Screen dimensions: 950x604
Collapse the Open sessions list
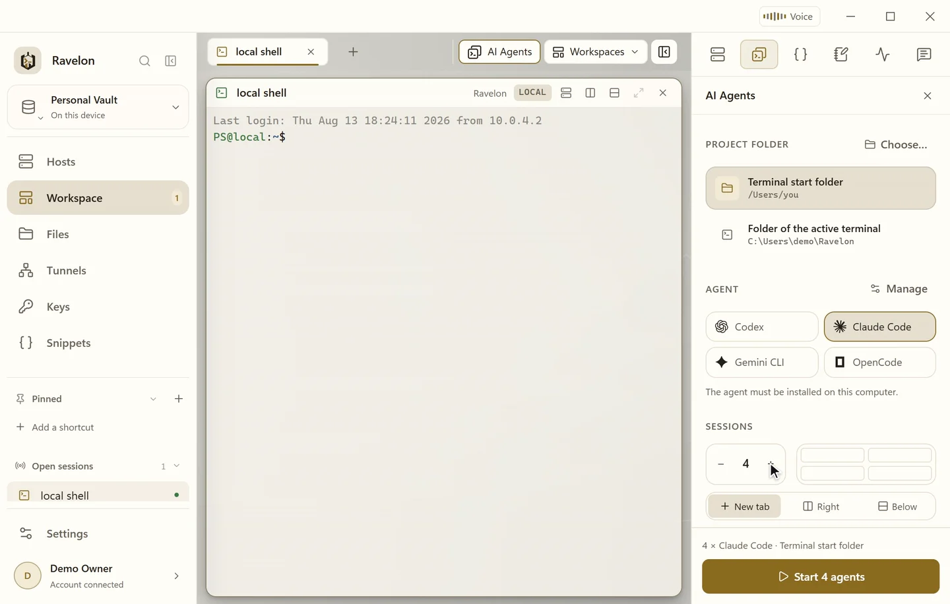tap(176, 466)
